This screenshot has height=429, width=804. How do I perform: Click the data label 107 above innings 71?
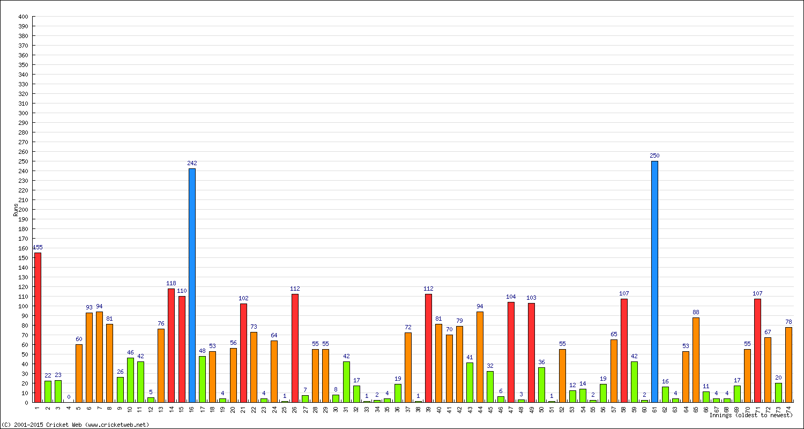coord(757,293)
